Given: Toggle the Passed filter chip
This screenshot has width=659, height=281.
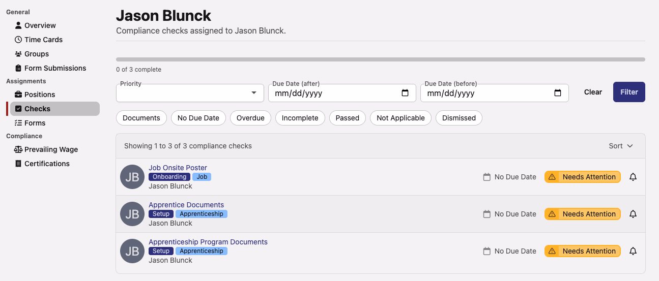Looking at the screenshot, I should (x=348, y=118).
